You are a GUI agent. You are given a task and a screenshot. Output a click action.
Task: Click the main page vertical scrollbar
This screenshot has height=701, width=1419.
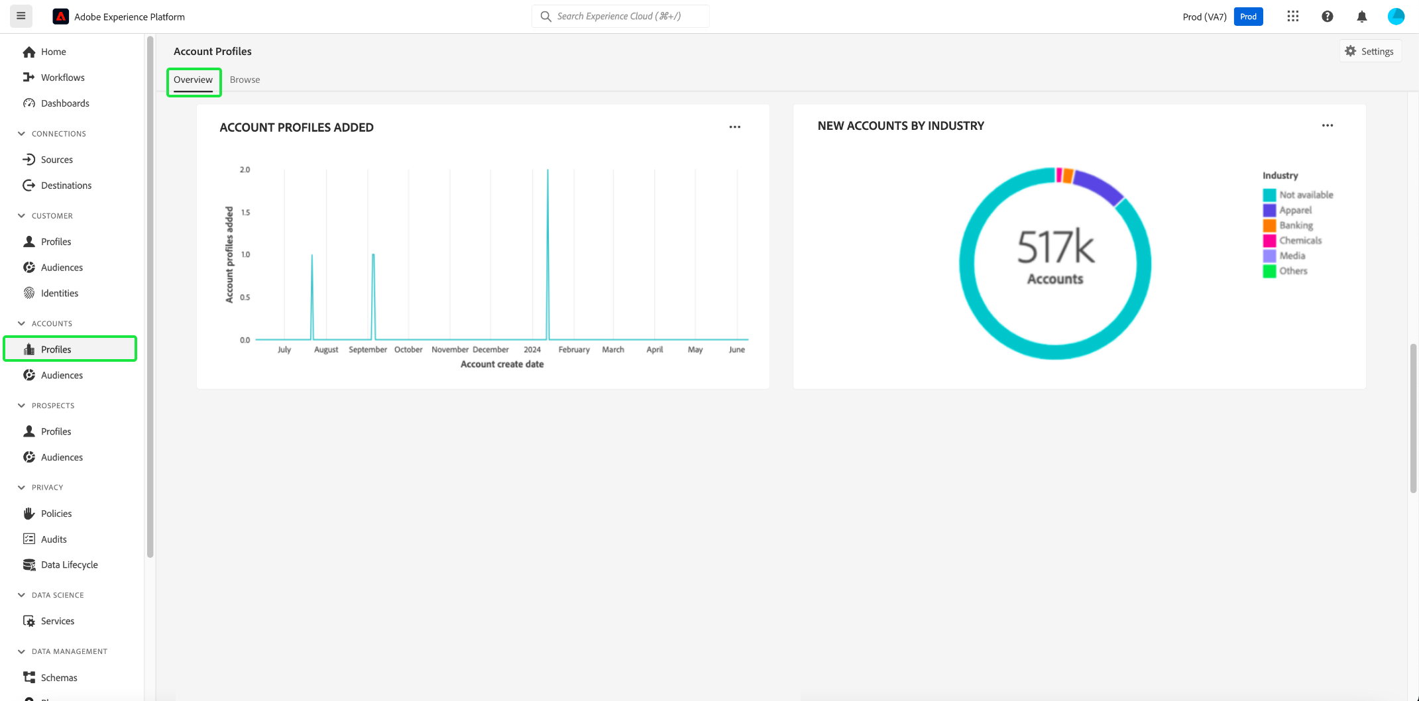tap(1413, 417)
